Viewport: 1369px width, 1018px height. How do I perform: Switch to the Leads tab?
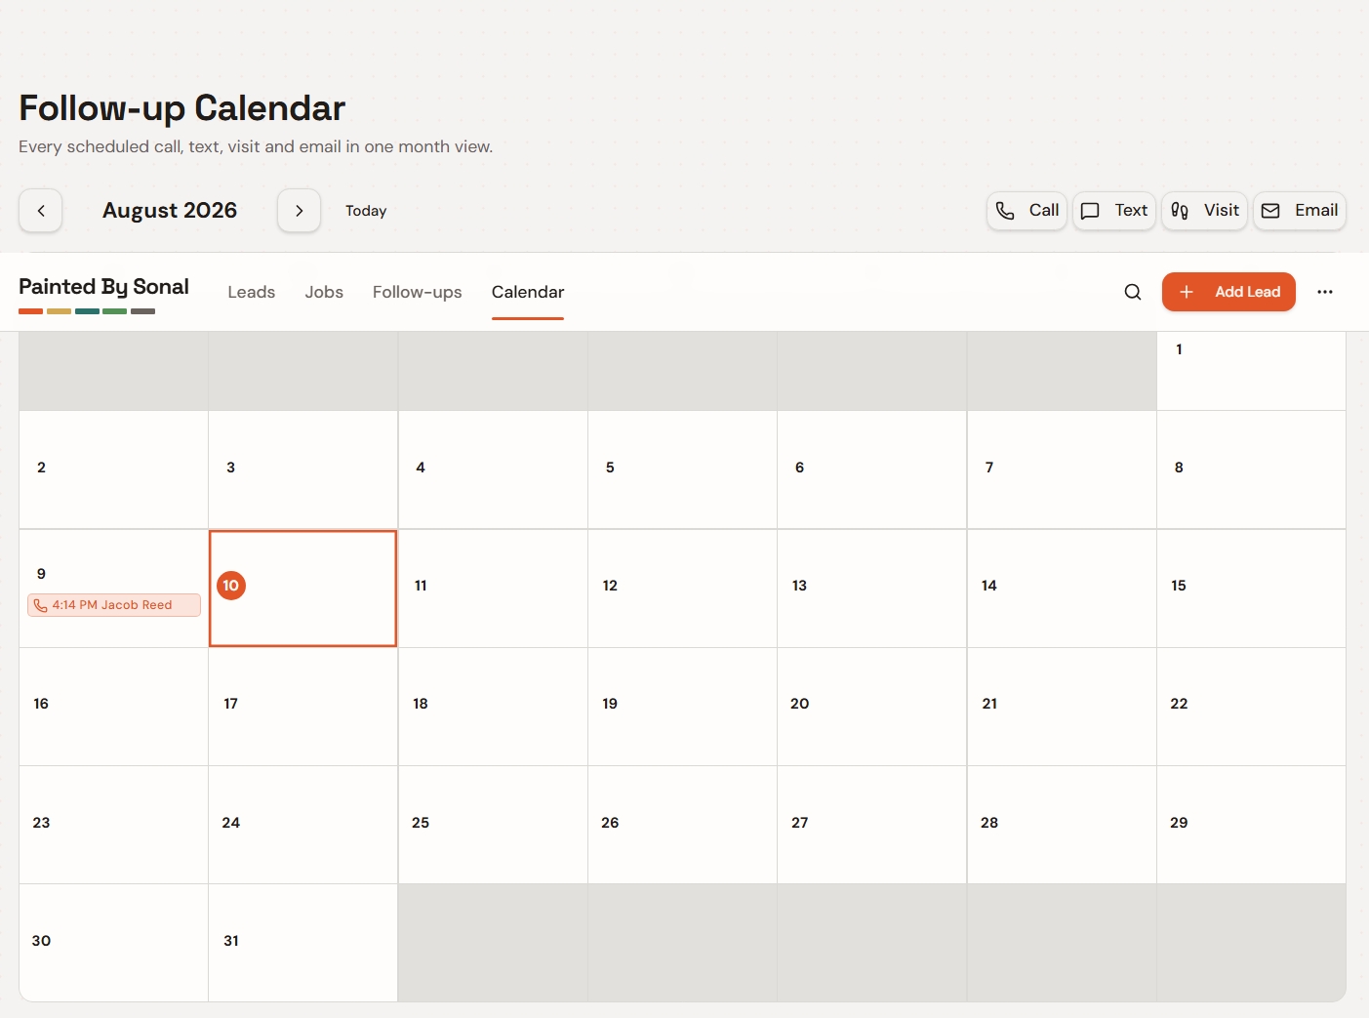click(252, 292)
